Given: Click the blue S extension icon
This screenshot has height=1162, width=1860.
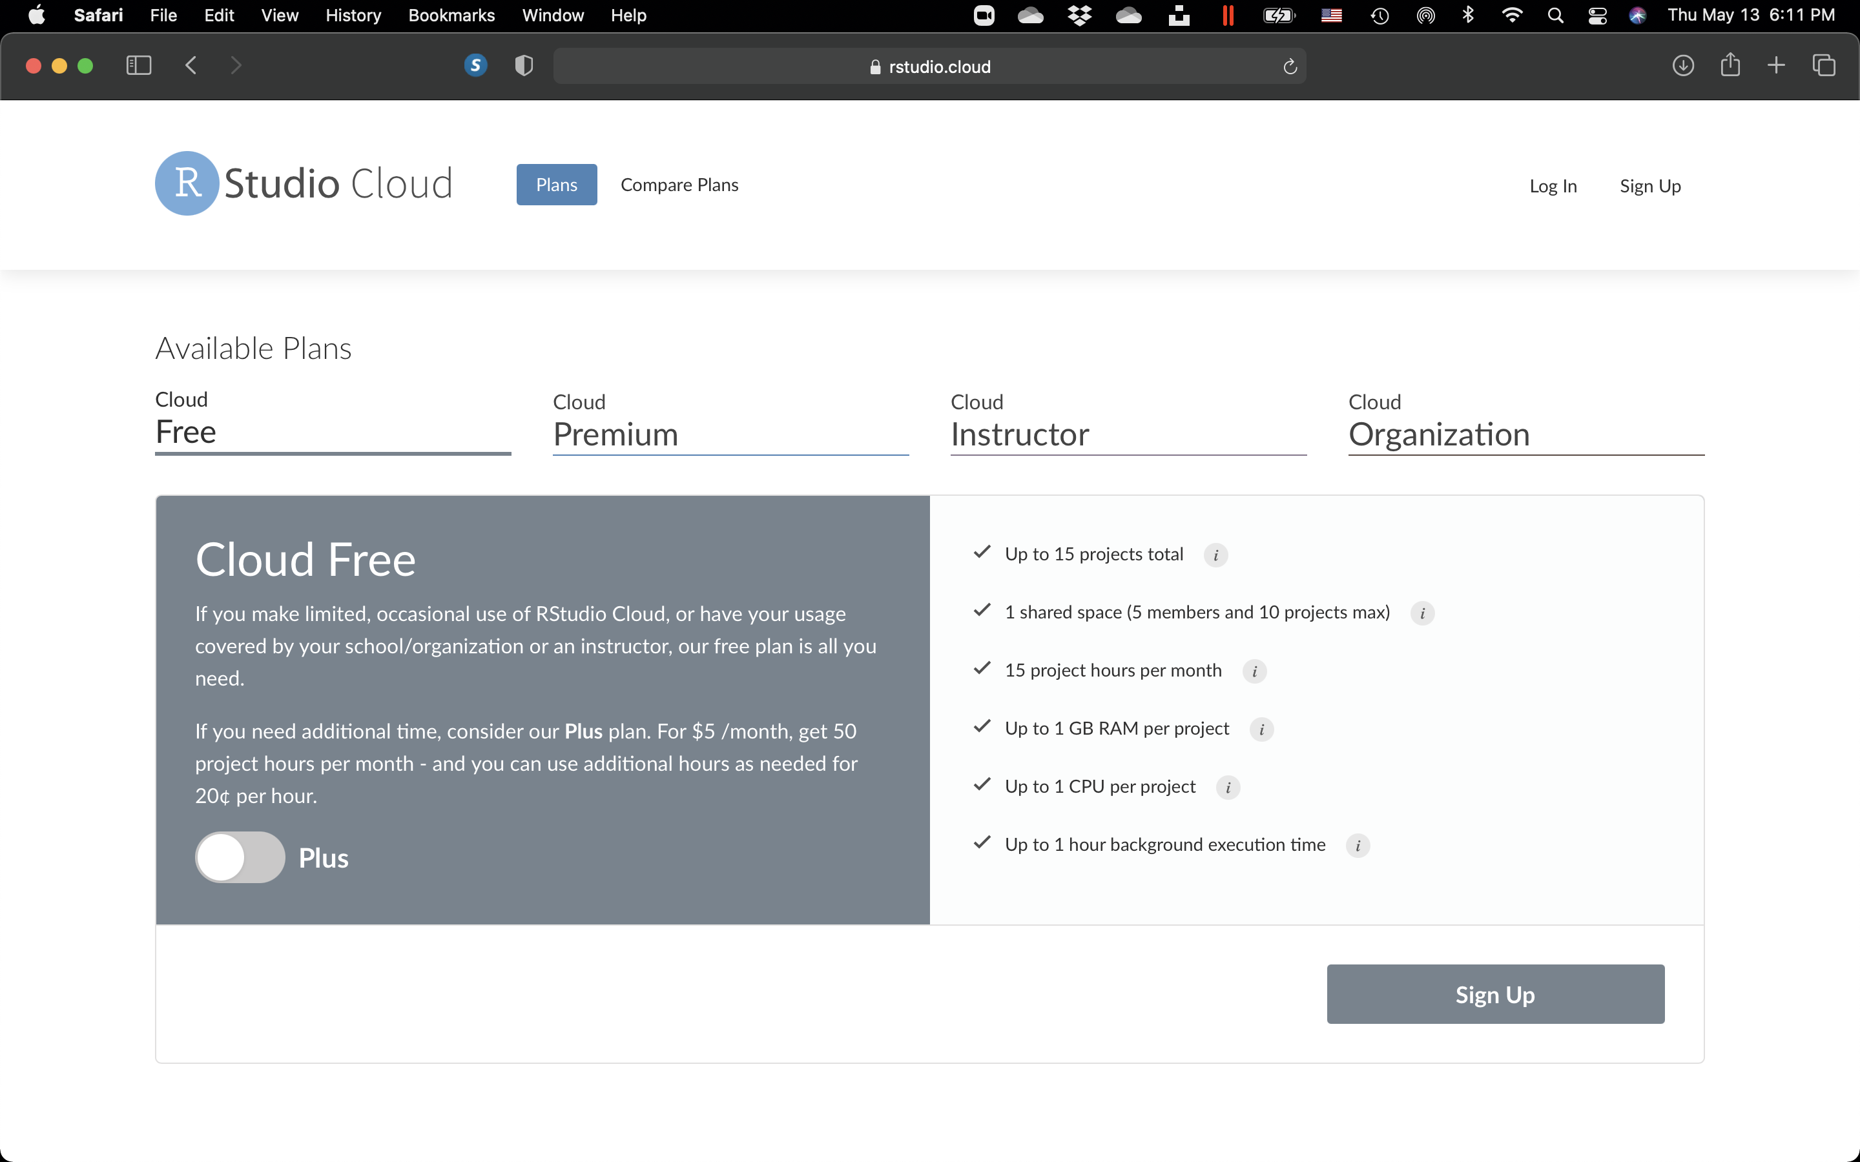Looking at the screenshot, I should [x=476, y=65].
